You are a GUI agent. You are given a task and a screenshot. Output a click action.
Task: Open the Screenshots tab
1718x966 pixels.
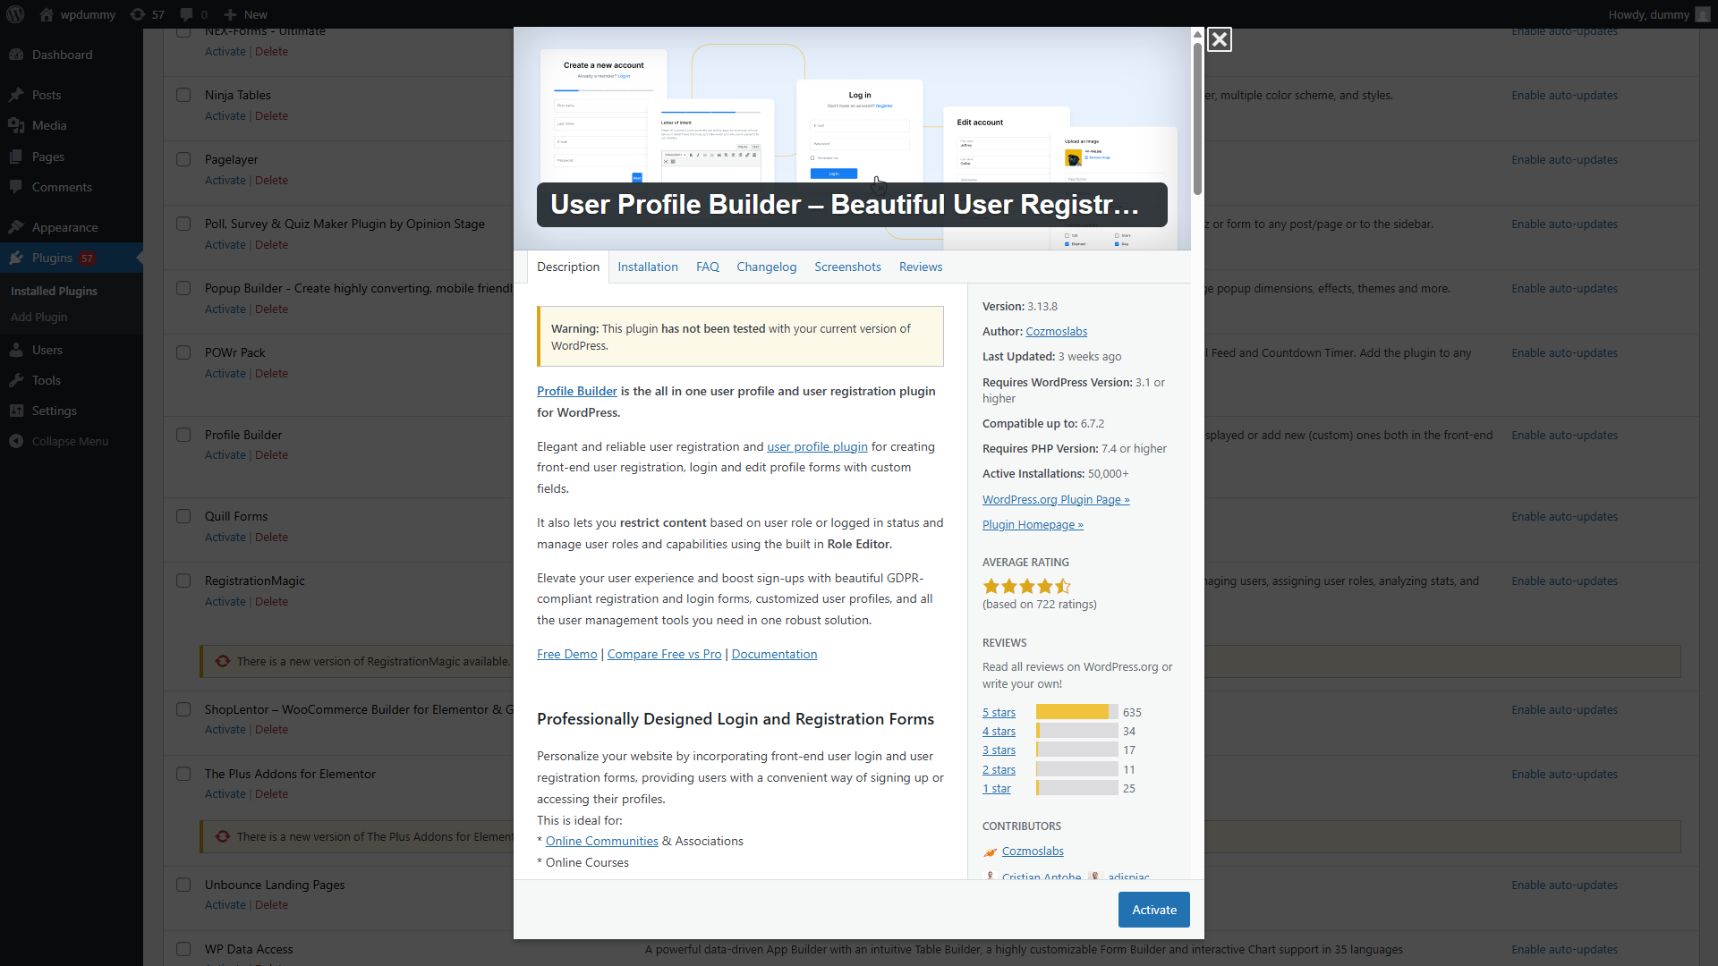tap(847, 267)
